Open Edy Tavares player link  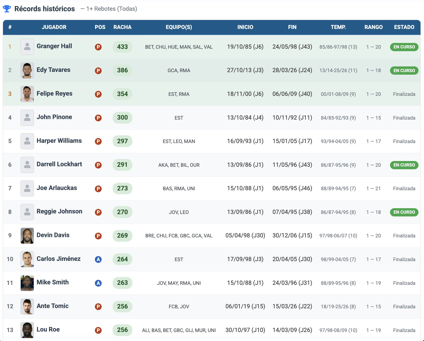[x=53, y=70]
